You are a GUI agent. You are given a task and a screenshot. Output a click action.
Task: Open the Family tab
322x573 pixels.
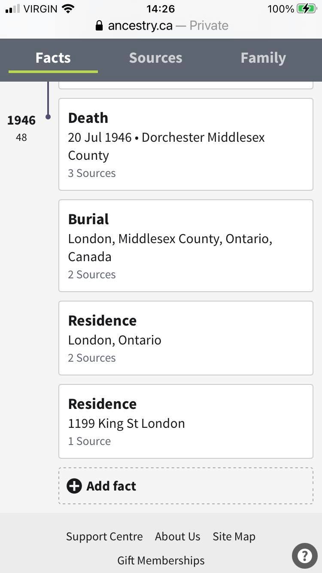pyautogui.click(x=263, y=58)
